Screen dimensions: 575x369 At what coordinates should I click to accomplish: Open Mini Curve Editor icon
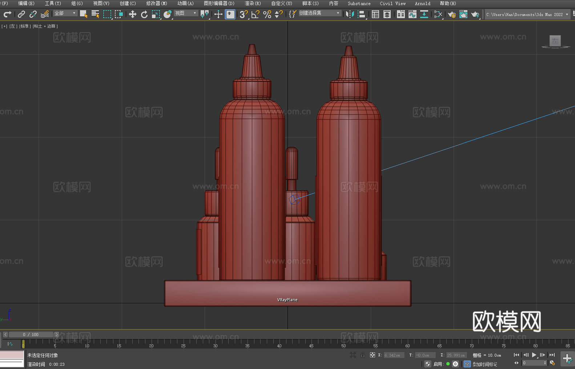click(10, 344)
